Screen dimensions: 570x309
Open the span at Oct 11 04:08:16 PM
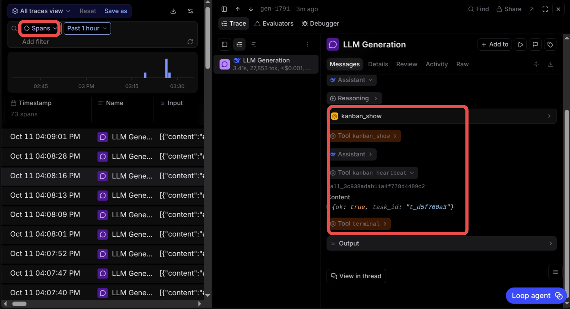[103, 176]
